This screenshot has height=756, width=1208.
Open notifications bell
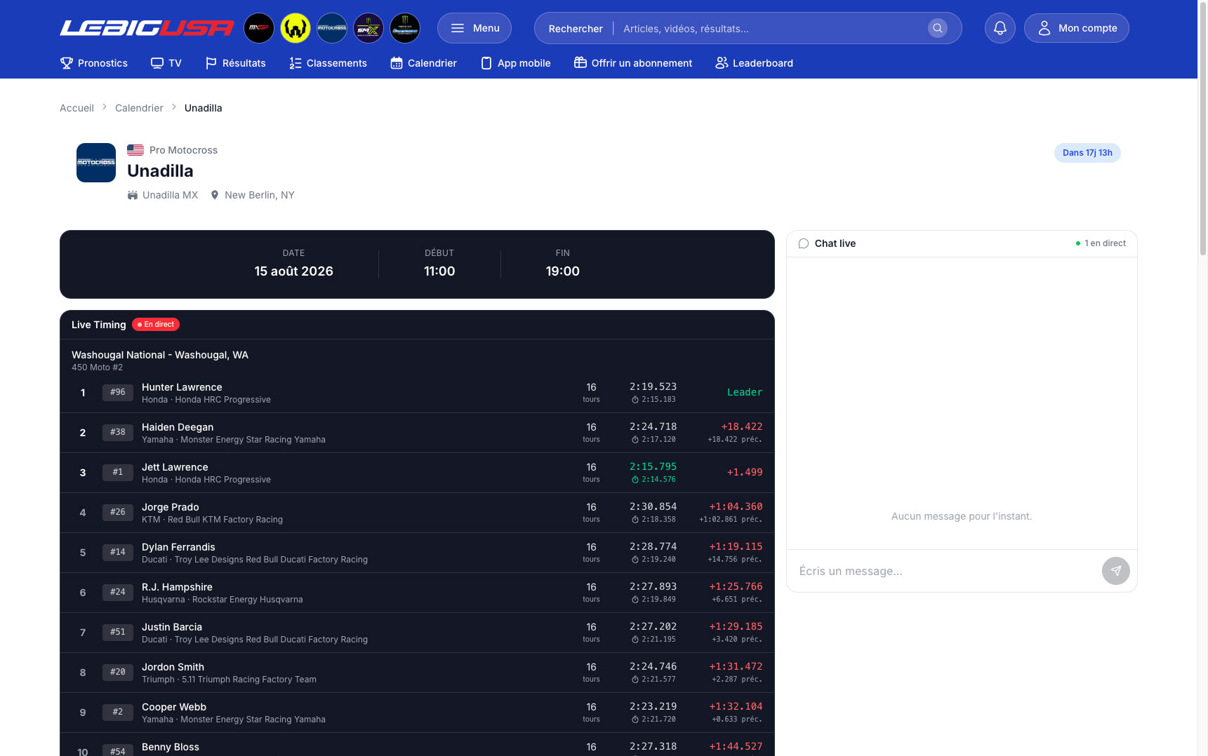[1000, 28]
